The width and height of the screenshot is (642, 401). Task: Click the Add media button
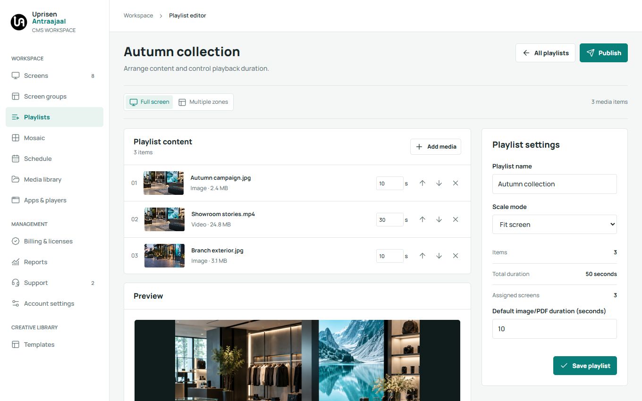(436, 147)
